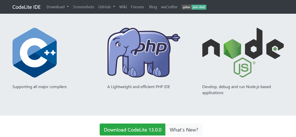
Task: Visit the Forums page
Action: (x=137, y=7)
